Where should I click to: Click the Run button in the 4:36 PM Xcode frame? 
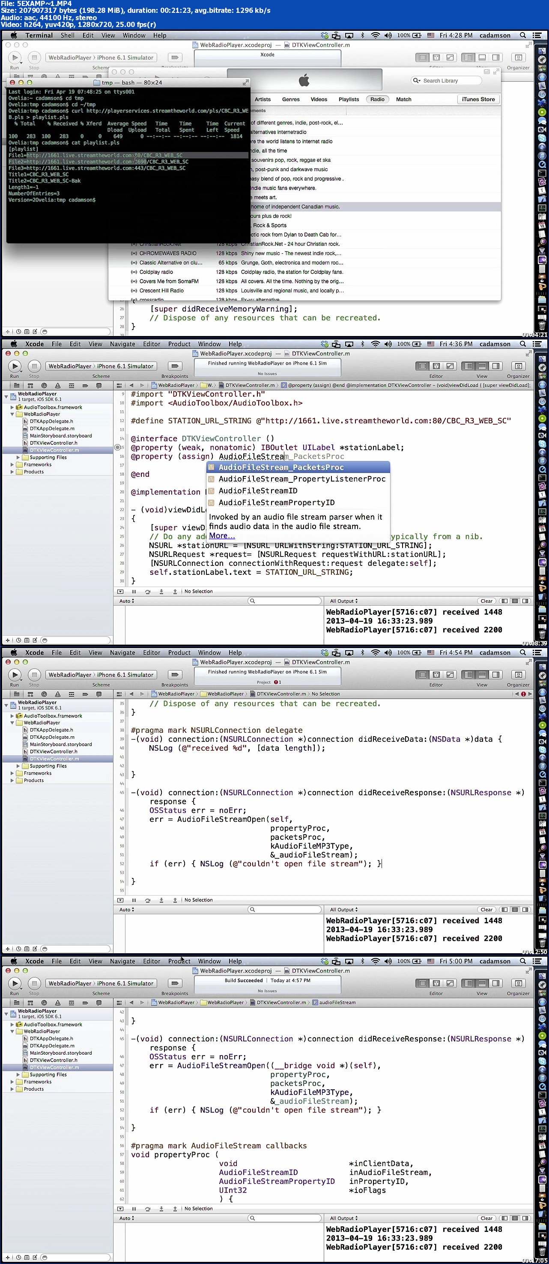(15, 366)
